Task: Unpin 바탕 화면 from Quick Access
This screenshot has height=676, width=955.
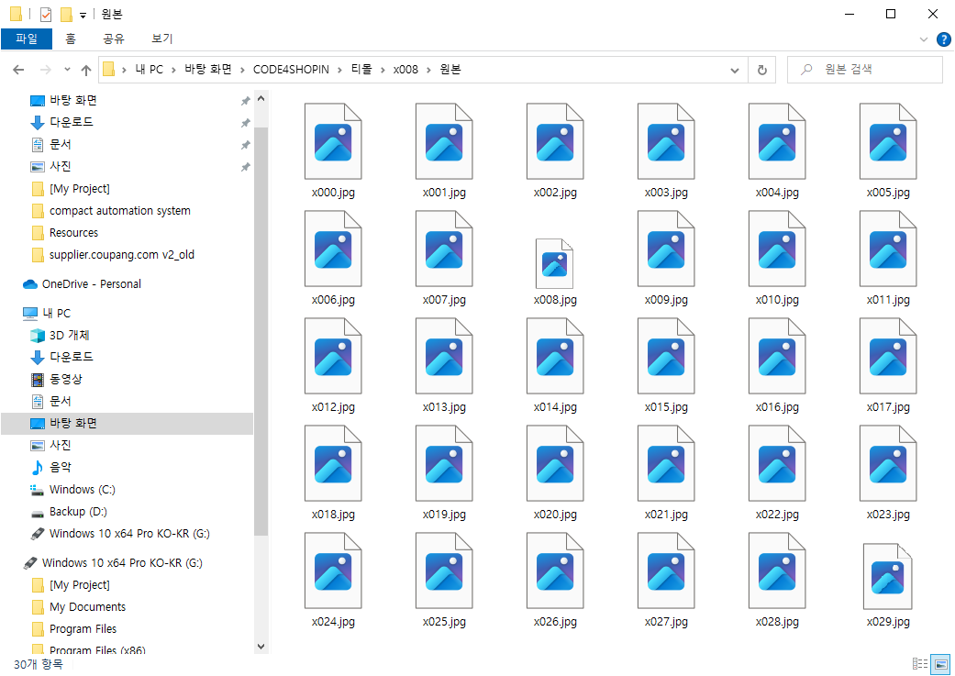Action: [245, 101]
